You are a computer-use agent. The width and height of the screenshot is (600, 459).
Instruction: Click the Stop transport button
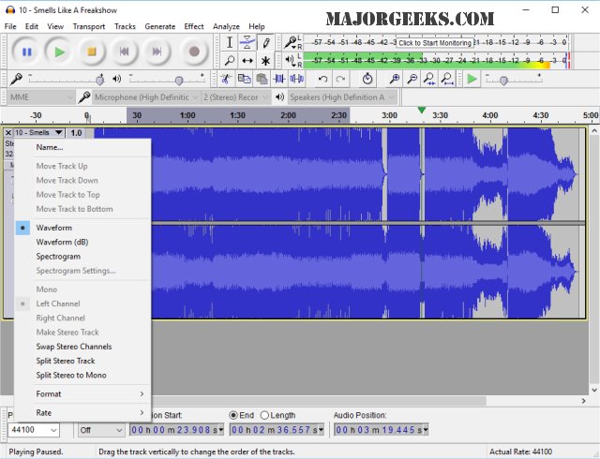click(92, 52)
